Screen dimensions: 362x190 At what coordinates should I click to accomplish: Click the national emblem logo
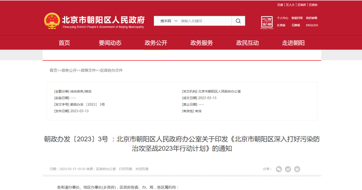point(52,21)
